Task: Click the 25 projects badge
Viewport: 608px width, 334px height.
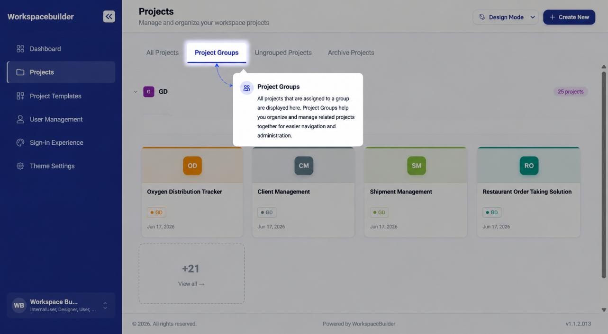Action: pos(571,91)
